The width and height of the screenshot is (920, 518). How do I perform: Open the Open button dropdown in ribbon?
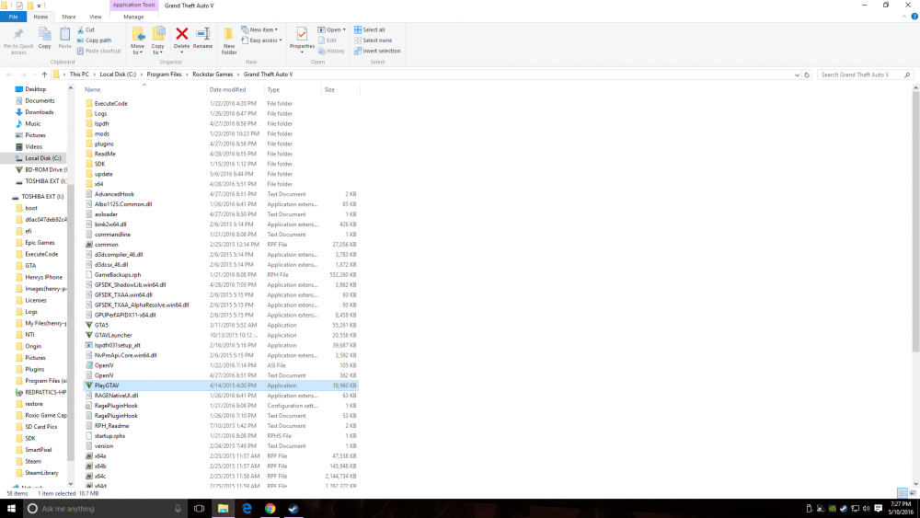click(344, 29)
